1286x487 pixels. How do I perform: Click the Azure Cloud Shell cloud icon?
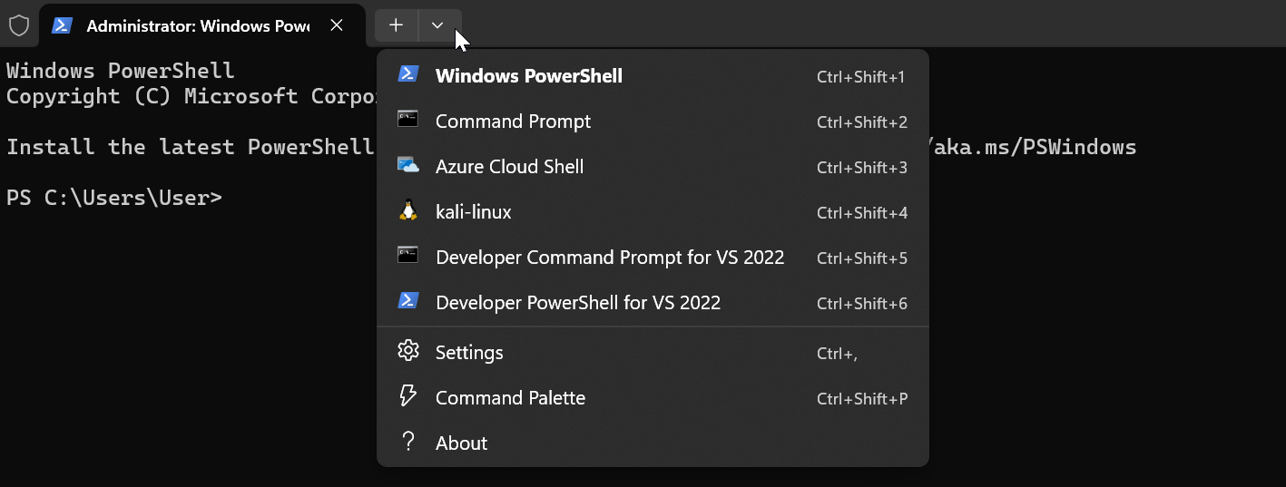[x=408, y=166]
